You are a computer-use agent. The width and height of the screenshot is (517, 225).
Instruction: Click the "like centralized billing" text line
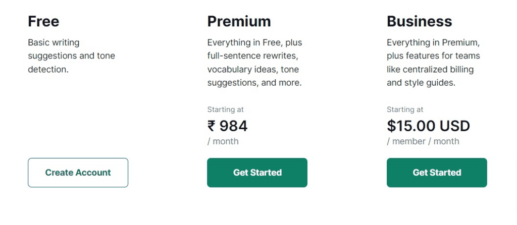pyautogui.click(x=430, y=70)
